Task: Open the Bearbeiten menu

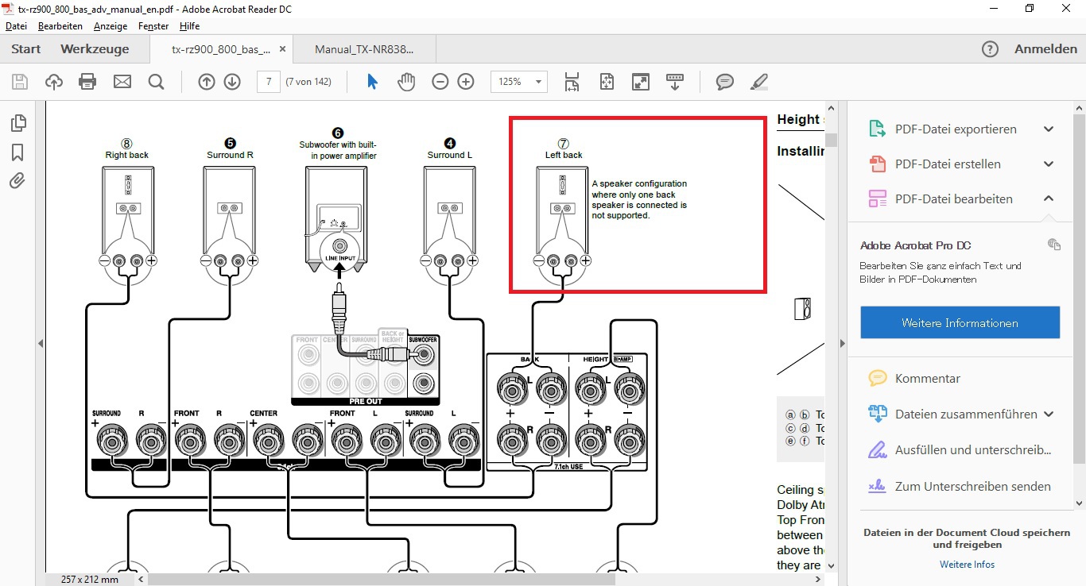Action: 60,26
